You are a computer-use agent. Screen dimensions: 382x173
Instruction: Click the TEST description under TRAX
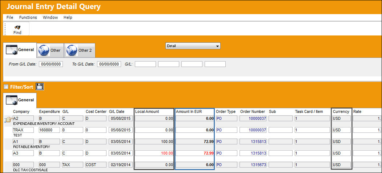click(x=17, y=135)
